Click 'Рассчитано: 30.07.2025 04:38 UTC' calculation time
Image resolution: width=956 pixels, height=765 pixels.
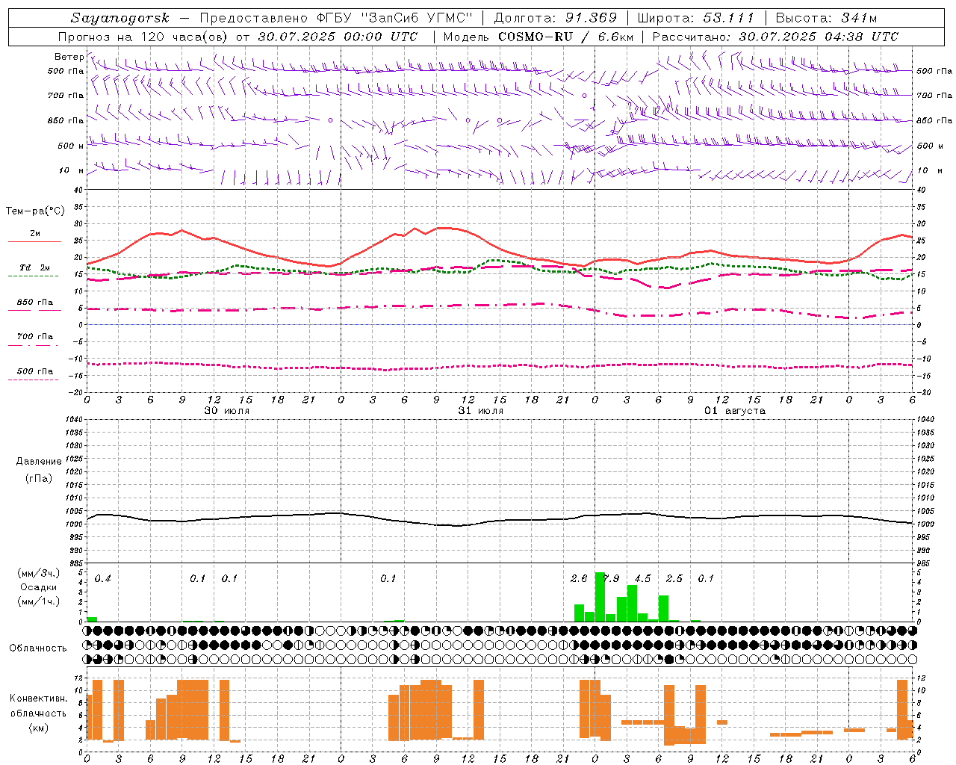click(775, 37)
